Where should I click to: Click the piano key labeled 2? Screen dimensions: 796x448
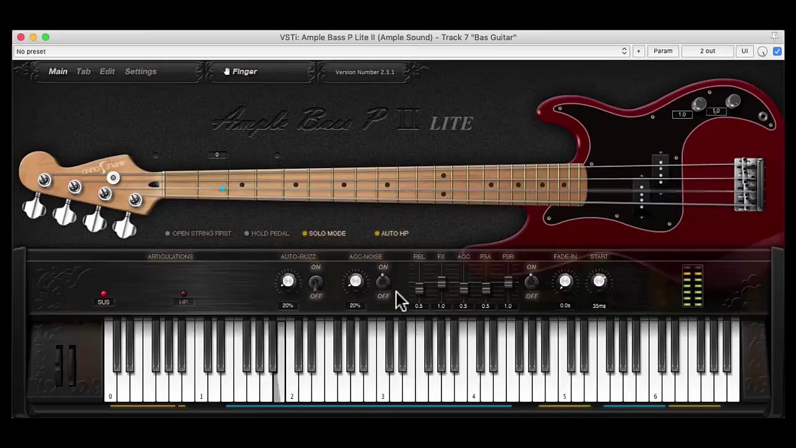[x=292, y=386]
